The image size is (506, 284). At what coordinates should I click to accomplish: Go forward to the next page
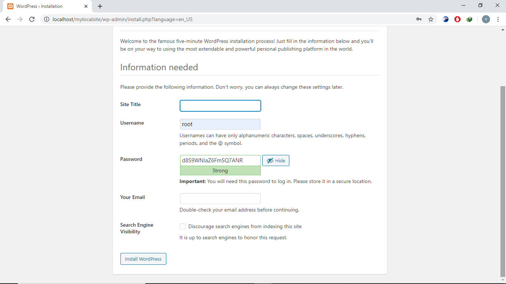coord(20,19)
